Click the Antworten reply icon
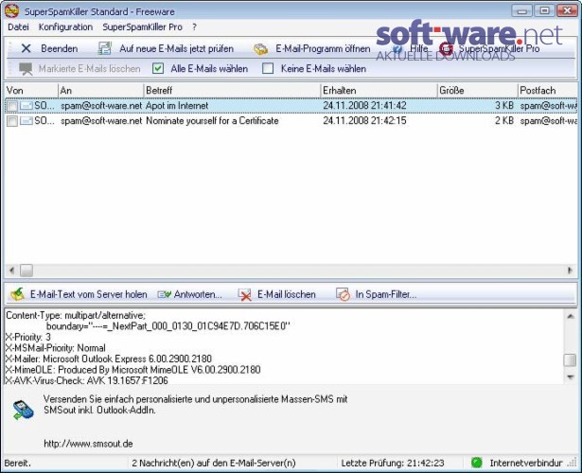This screenshot has width=582, height=473. point(164,294)
